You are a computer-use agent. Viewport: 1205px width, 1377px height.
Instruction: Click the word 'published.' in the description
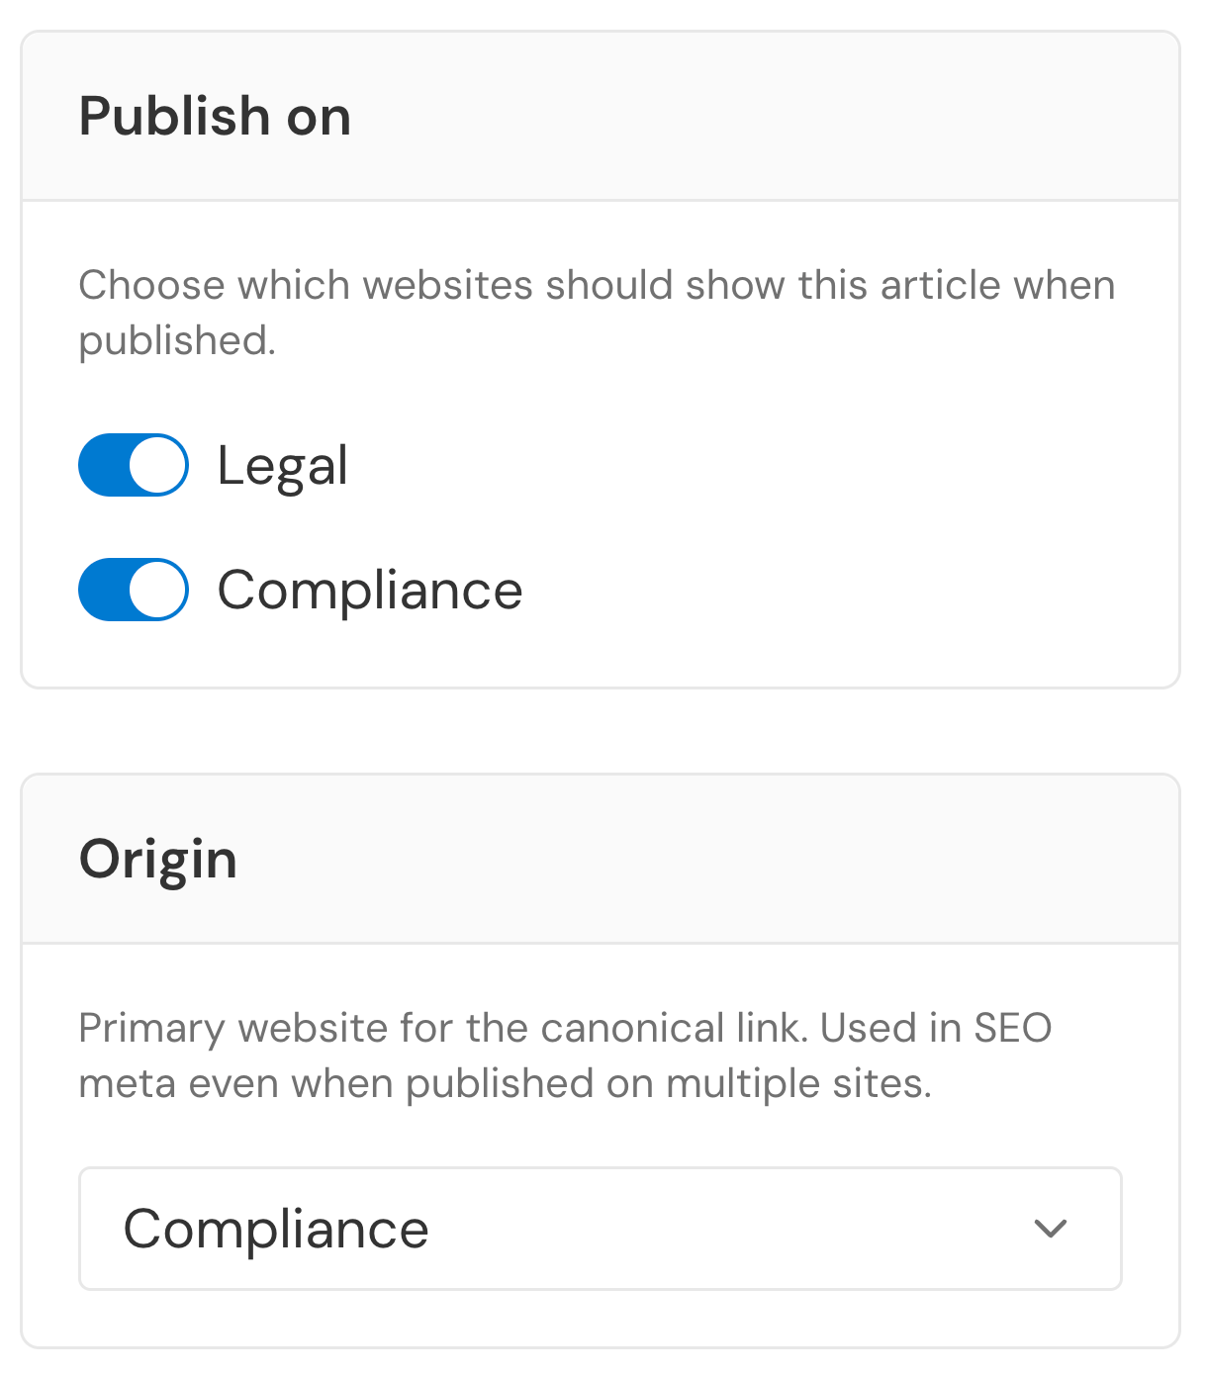point(178,341)
